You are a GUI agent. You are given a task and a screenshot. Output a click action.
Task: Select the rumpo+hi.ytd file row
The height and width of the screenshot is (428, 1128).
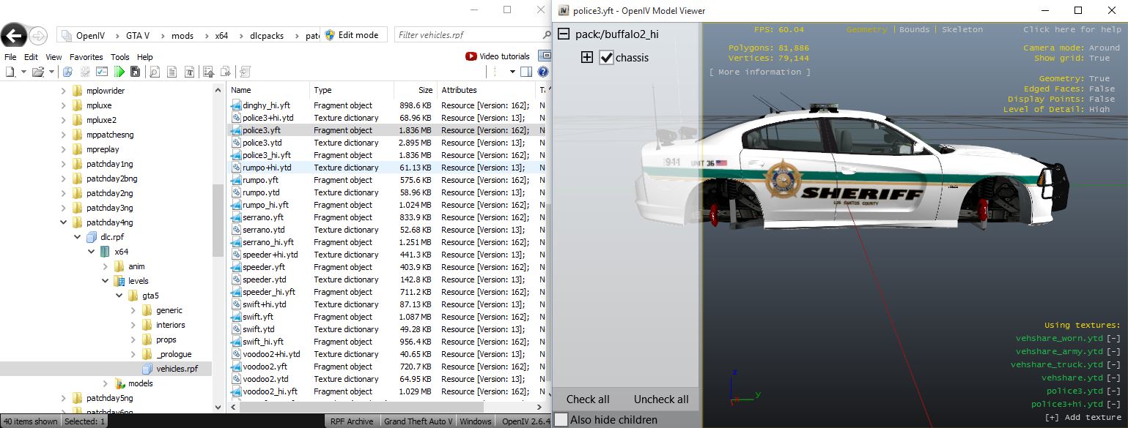tap(387, 168)
